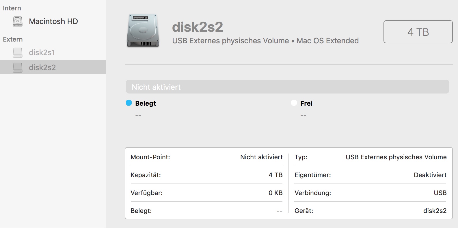This screenshot has width=458, height=228.
Task: Click the Gerät row in info table
Action: 370,211
